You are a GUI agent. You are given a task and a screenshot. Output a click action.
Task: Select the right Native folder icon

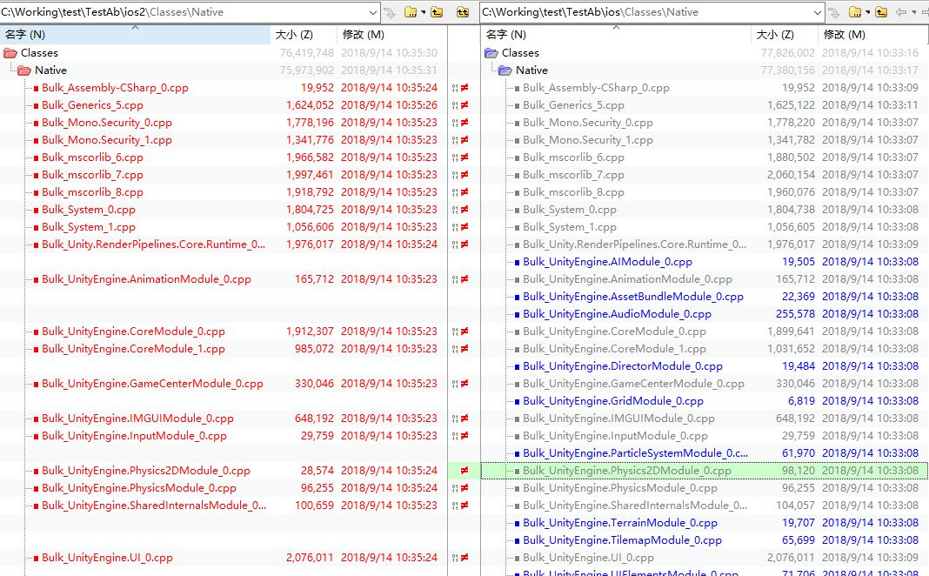[x=505, y=70]
